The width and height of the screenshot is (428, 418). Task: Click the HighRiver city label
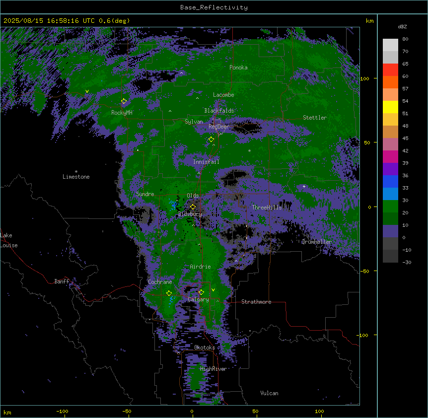point(214,369)
